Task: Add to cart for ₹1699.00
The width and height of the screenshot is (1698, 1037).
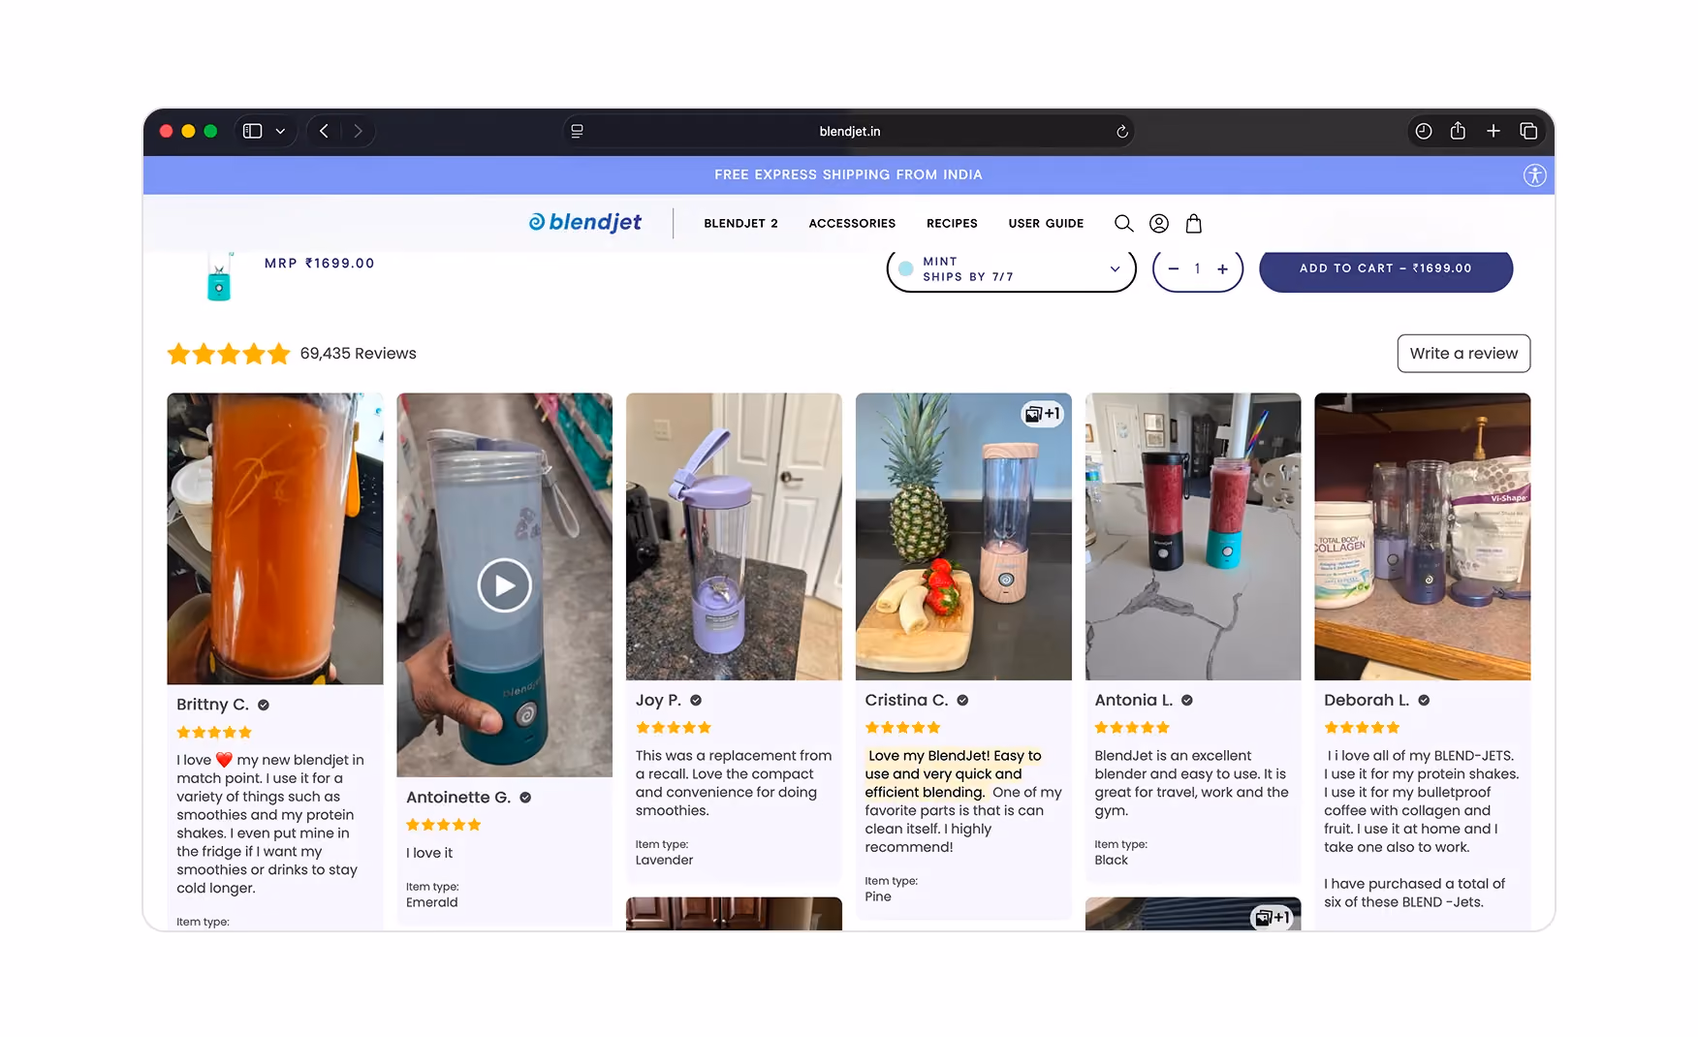Action: click(x=1386, y=268)
